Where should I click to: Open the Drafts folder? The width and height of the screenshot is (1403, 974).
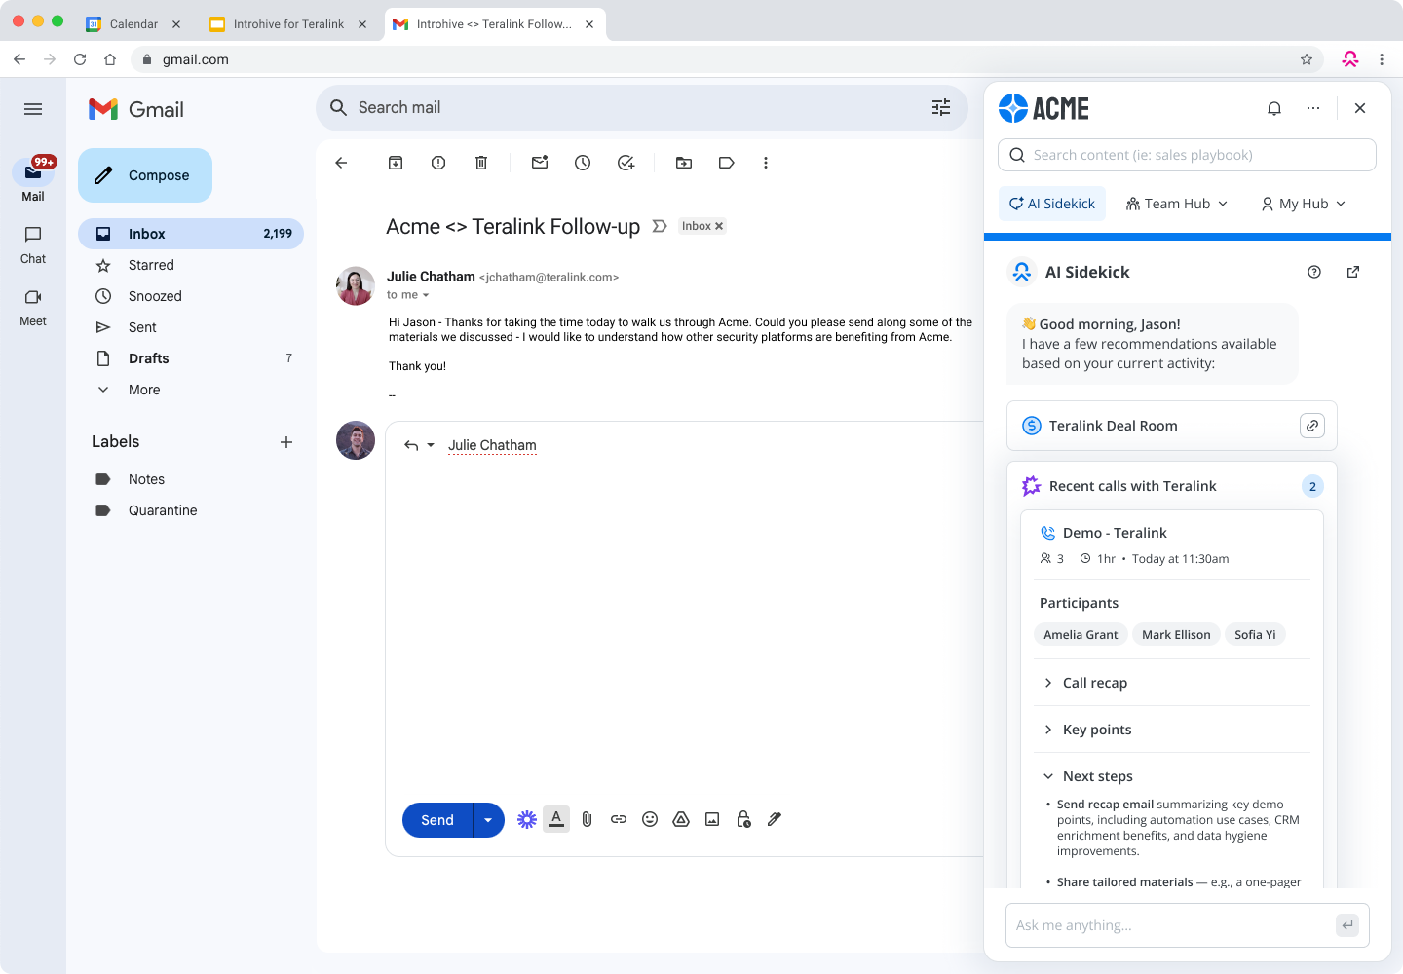(x=191, y=358)
